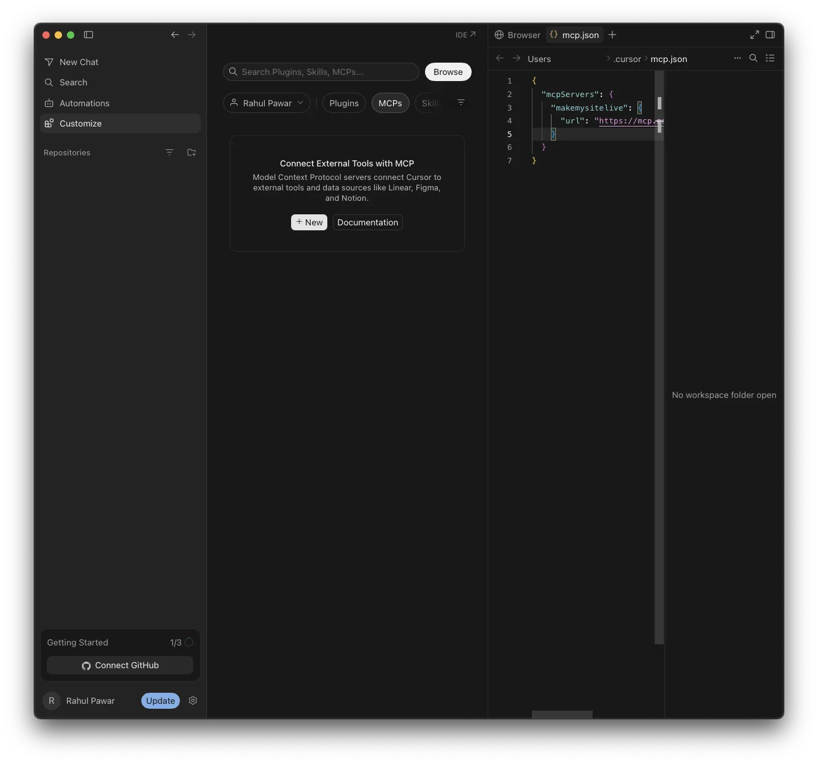Viewport: 818px width, 764px height.
Task: Click the "mcpServers" key in the editor
Action: tap(570, 95)
